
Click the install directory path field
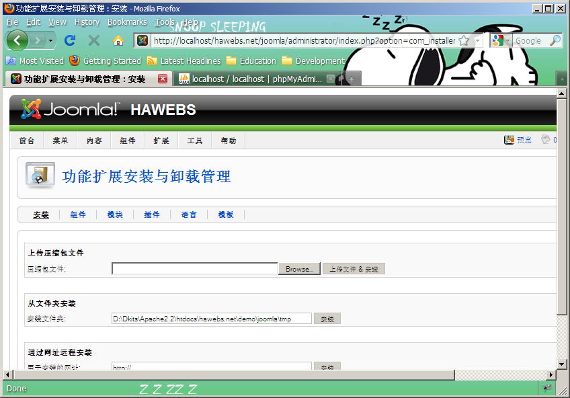[x=212, y=319]
